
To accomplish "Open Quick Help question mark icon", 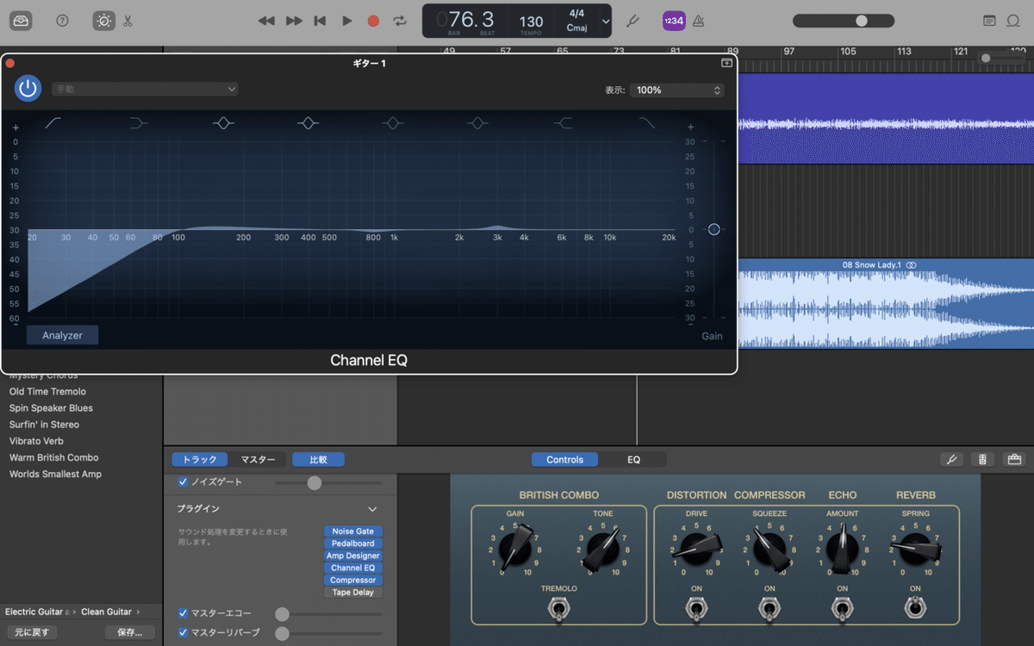I will pyautogui.click(x=62, y=21).
